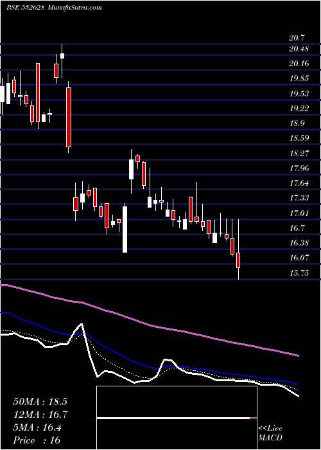Click the topmost white candle near 20.48
The height and width of the screenshot is (450, 321).
(62, 56)
